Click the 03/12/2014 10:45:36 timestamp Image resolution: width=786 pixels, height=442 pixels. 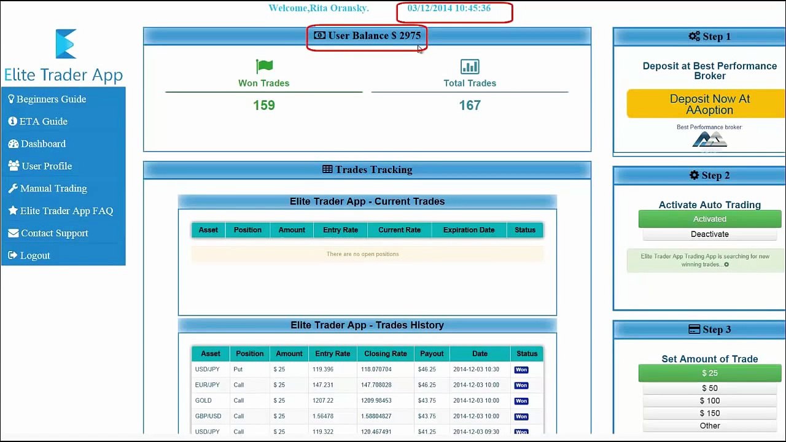[449, 8]
